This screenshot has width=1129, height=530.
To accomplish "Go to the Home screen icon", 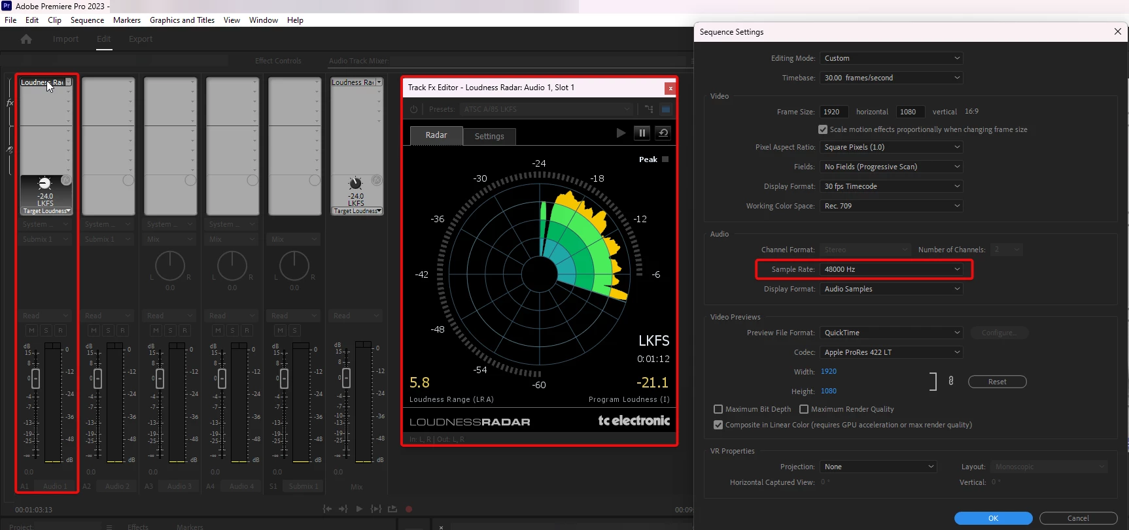I will click(x=26, y=39).
